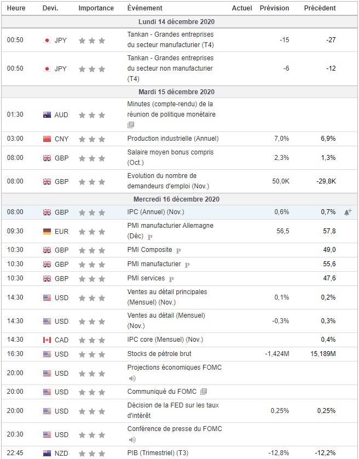Sort by the Importance column header

[x=96, y=8]
